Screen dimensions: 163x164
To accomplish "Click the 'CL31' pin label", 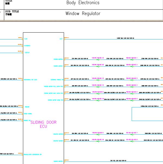I will coord(61,39).
